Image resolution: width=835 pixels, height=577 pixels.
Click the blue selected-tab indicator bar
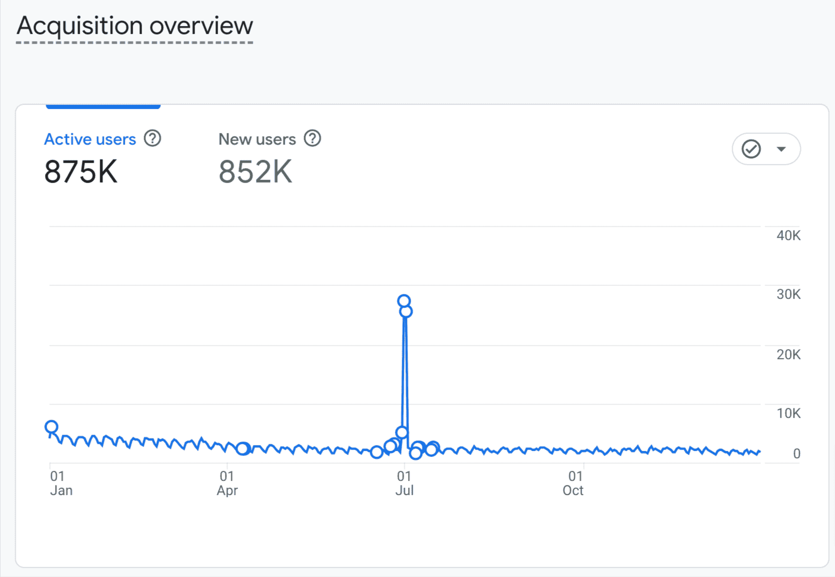click(103, 106)
